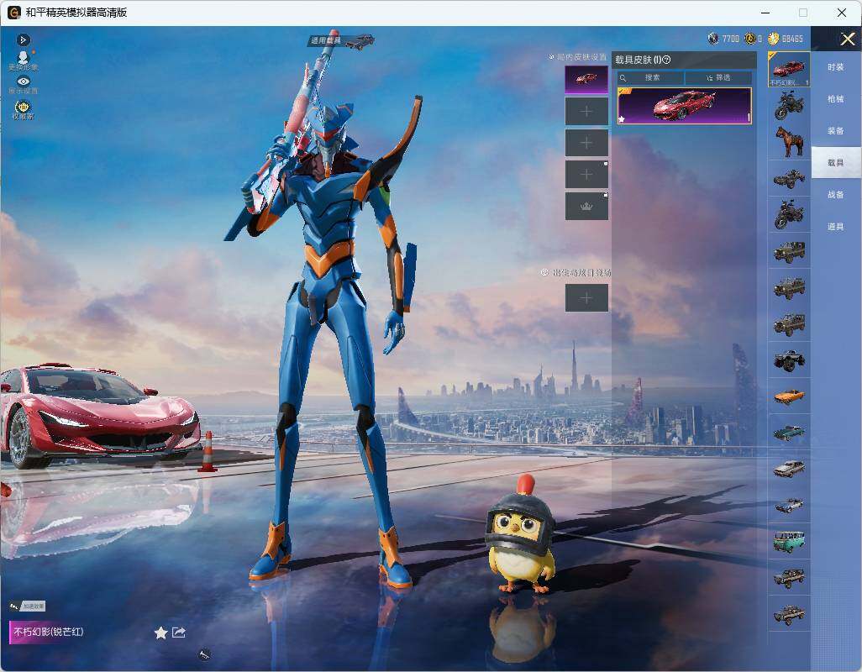
Task: Open the 装备 tab
Action: 836,131
